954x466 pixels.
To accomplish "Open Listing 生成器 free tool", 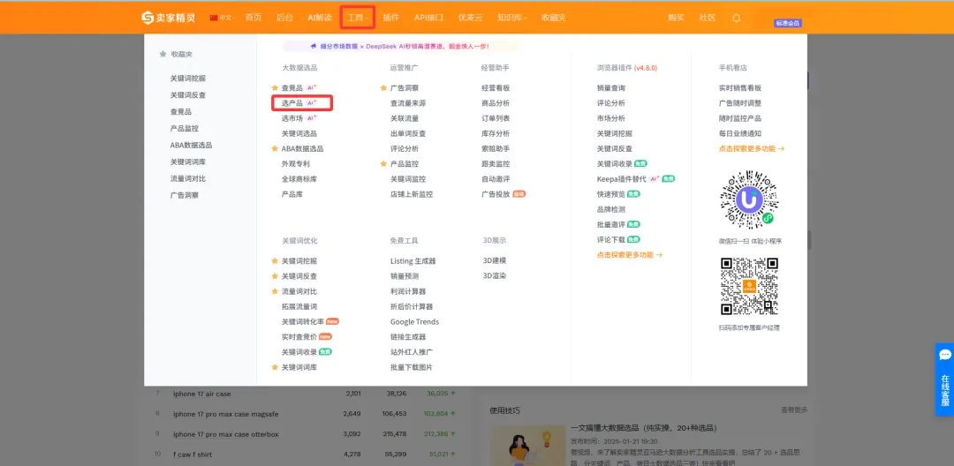I will pos(413,261).
